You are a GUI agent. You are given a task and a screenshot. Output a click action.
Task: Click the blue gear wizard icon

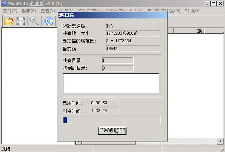pos(49,21)
